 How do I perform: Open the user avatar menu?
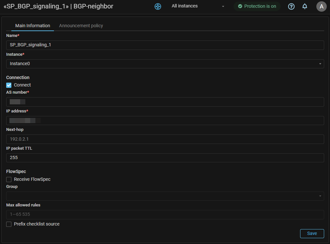tap(321, 6)
